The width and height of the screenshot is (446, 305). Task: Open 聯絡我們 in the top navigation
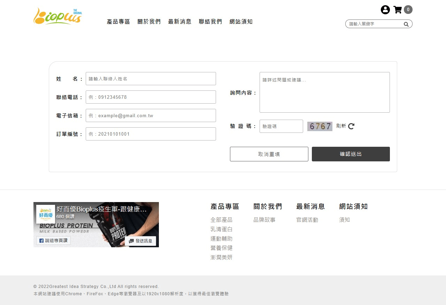(x=210, y=22)
